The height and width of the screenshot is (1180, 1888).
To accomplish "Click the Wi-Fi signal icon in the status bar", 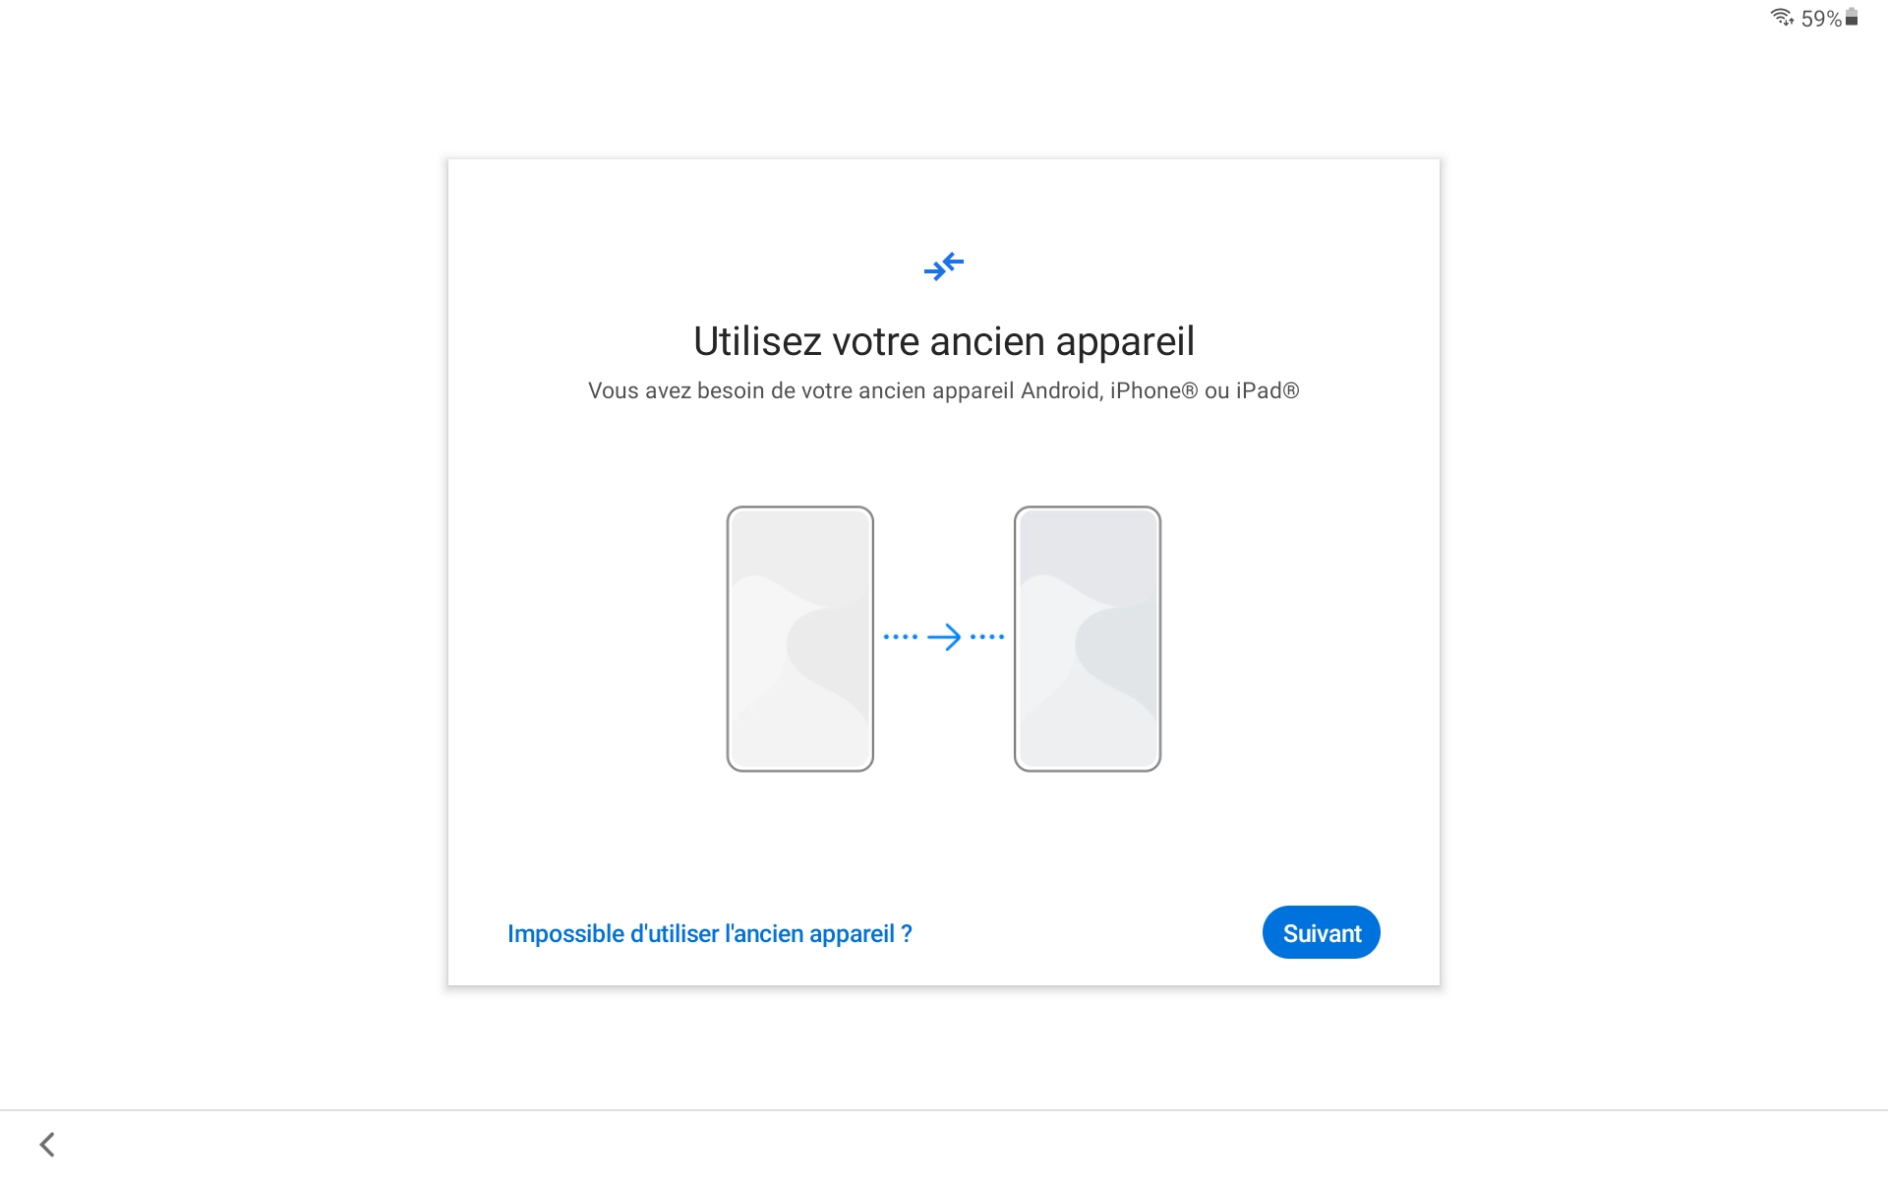I will (1782, 18).
